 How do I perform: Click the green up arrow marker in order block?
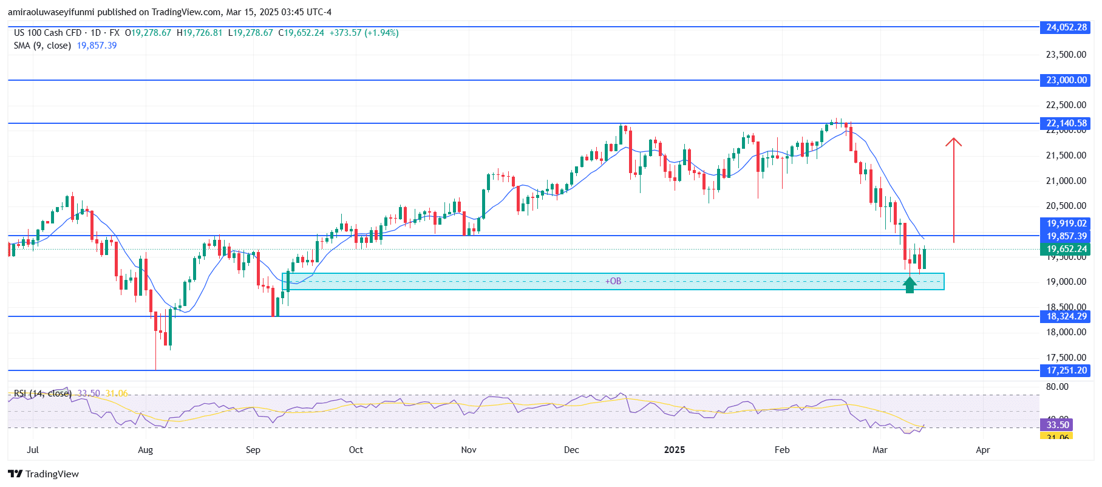click(x=910, y=285)
